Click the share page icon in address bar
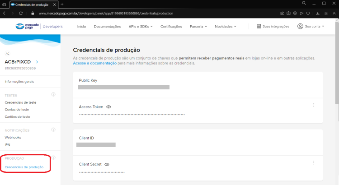The image size is (339, 185). click(x=282, y=13)
